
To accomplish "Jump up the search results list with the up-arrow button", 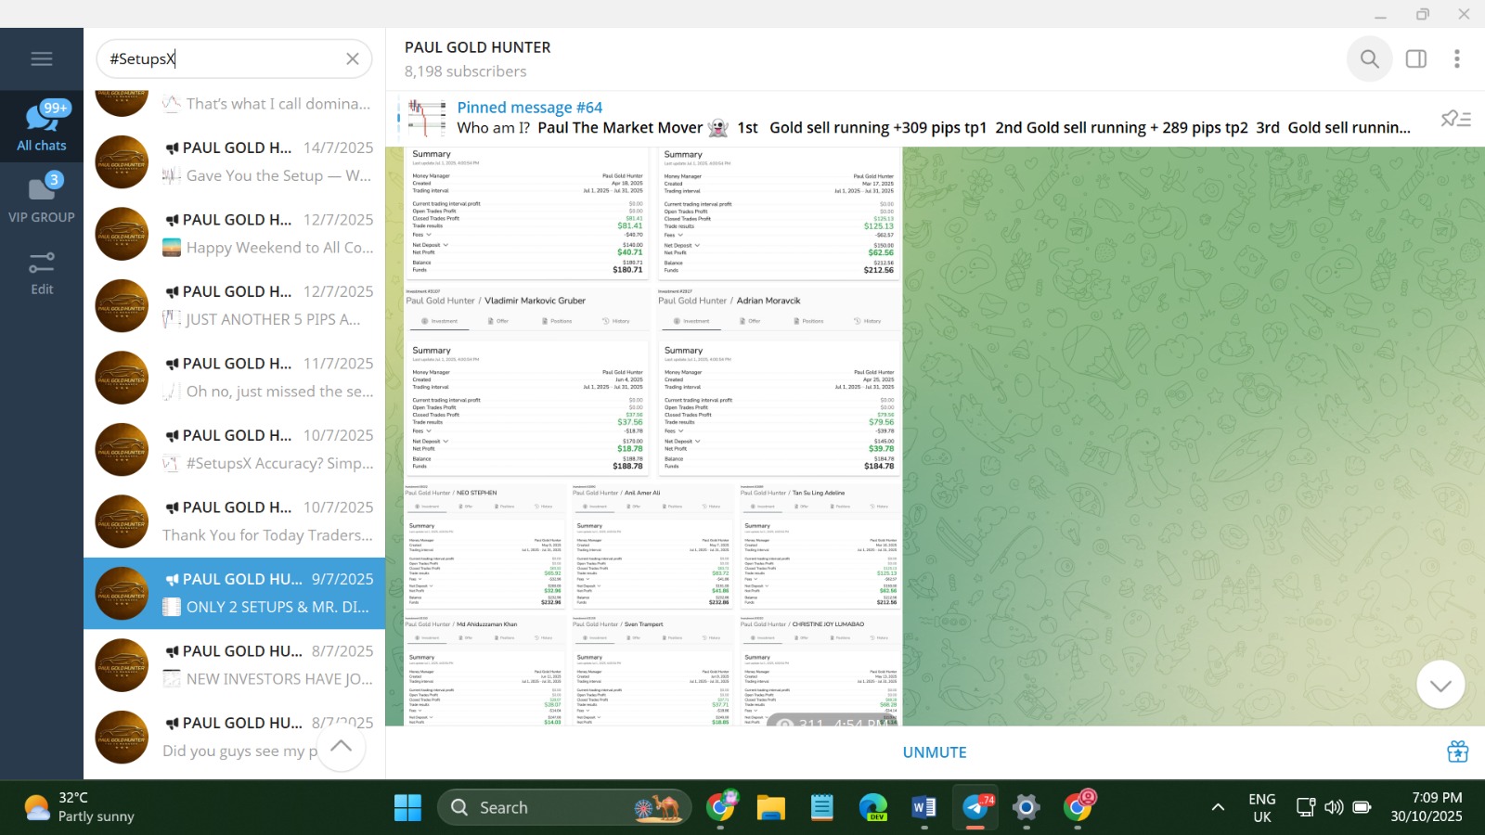I will (x=342, y=747).
